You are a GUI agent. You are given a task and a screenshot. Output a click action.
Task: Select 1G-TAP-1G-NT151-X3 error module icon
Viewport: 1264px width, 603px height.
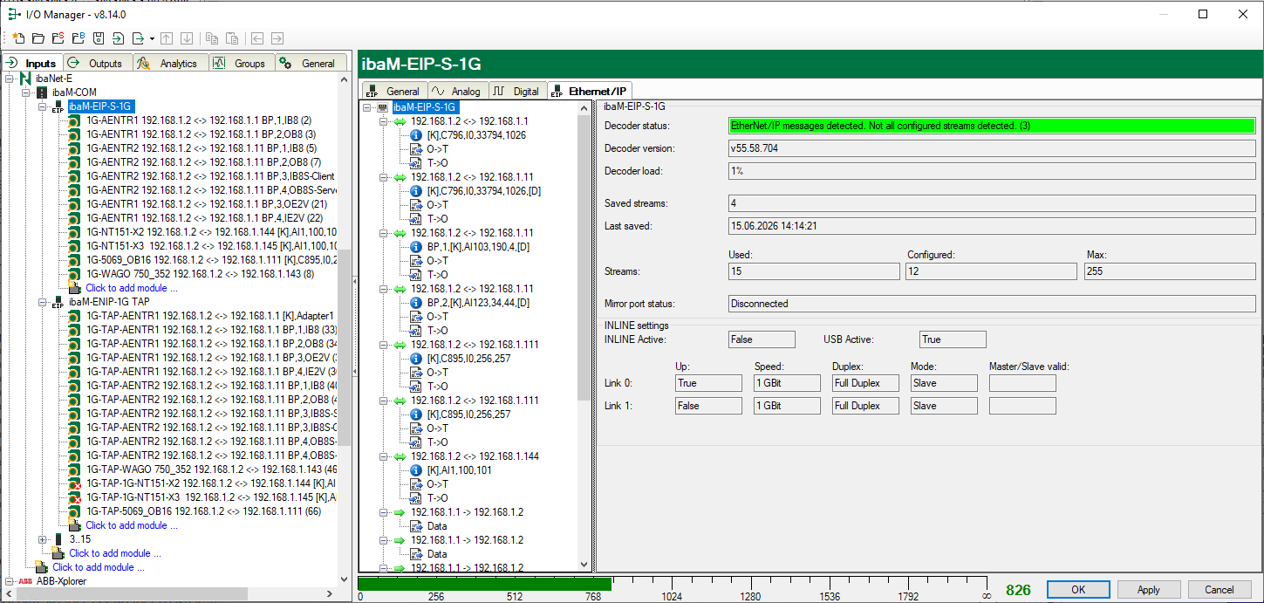(x=75, y=497)
